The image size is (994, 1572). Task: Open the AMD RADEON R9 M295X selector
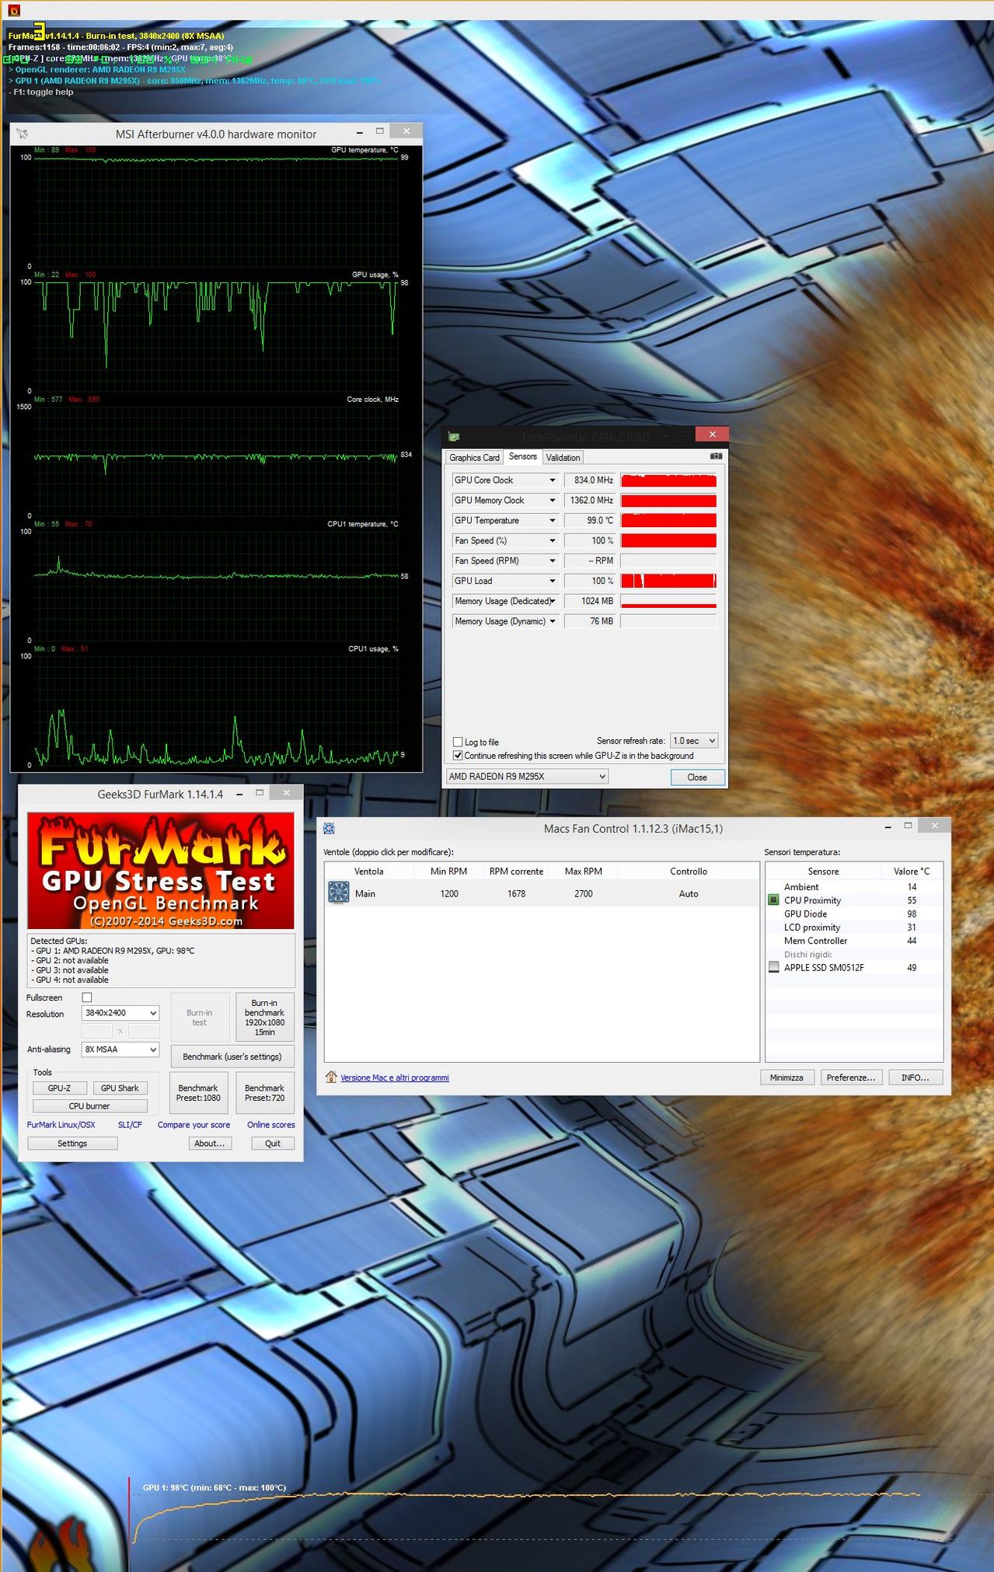click(527, 776)
